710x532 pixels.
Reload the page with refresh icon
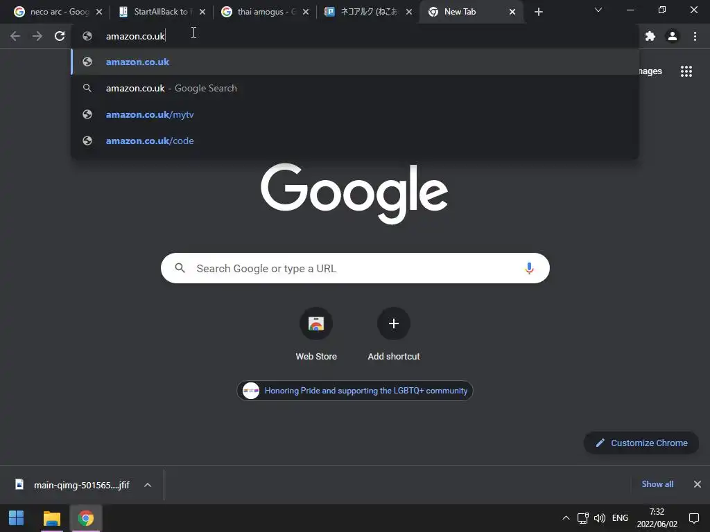(x=60, y=36)
